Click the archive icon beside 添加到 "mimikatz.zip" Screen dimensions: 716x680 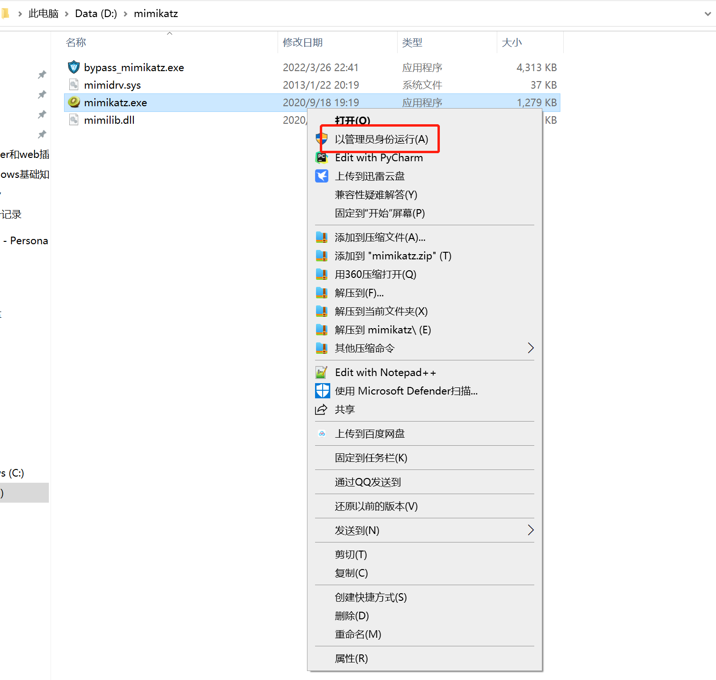[x=322, y=256]
